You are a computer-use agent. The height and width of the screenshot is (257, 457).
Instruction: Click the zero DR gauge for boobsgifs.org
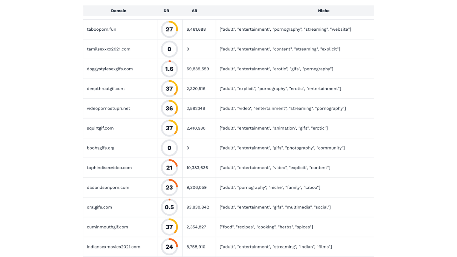click(x=169, y=148)
